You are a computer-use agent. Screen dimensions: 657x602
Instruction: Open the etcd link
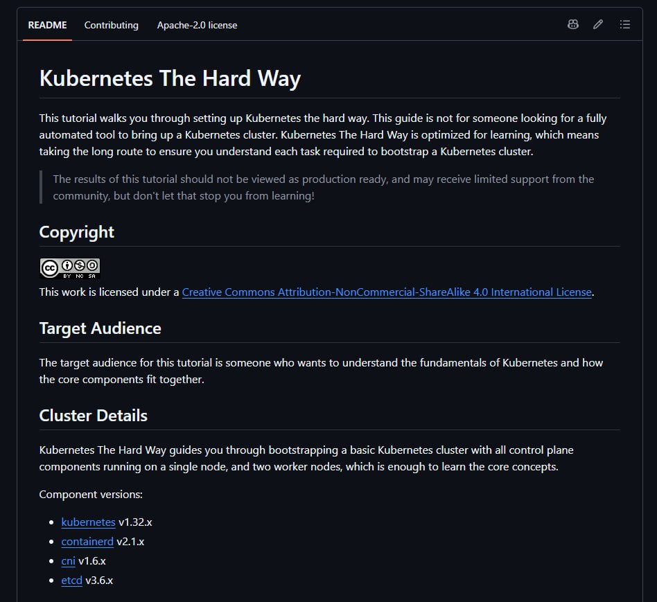pos(71,581)
